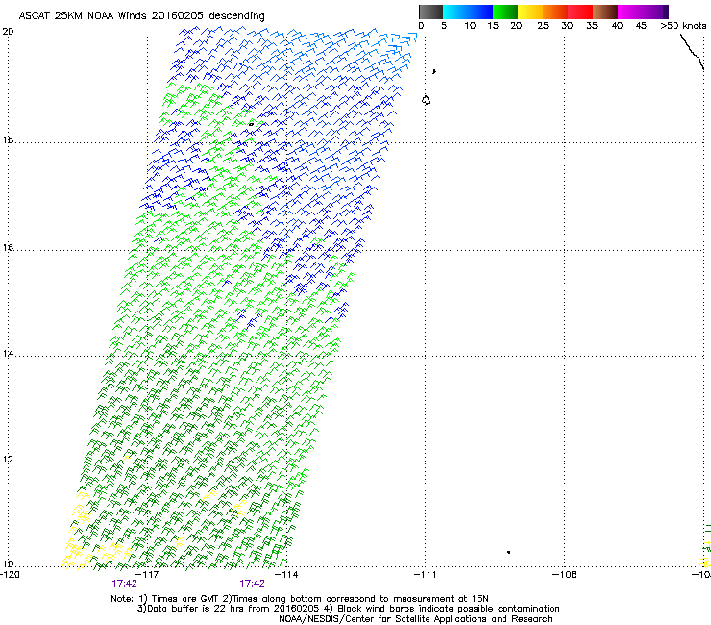Select the magenta 40-45 knots color segment
This screenshot has width=711, height=625.
pos(630,12)
